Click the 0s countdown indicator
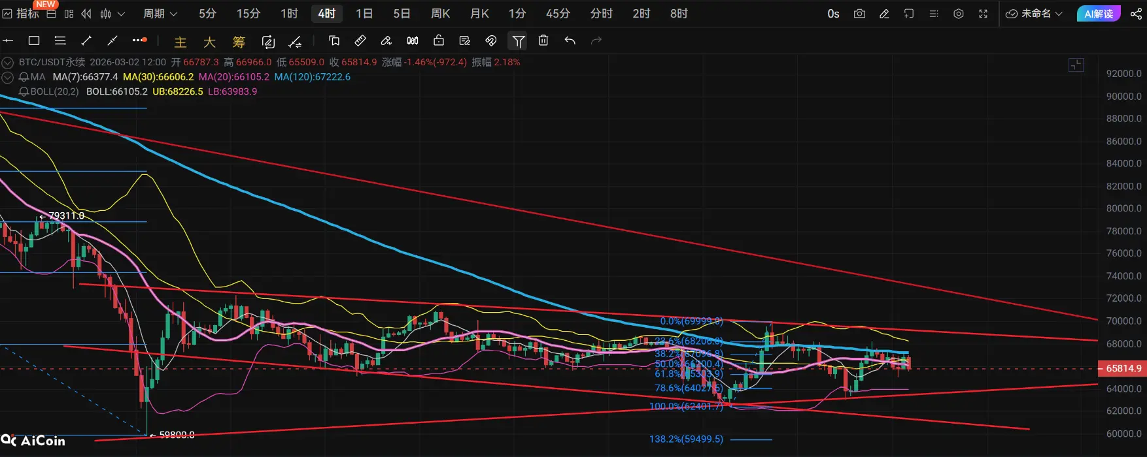Image resolution: width=1147 pixels, height=457 pixels. click(x=833, y=14)
